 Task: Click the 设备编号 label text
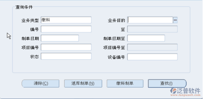116,57
